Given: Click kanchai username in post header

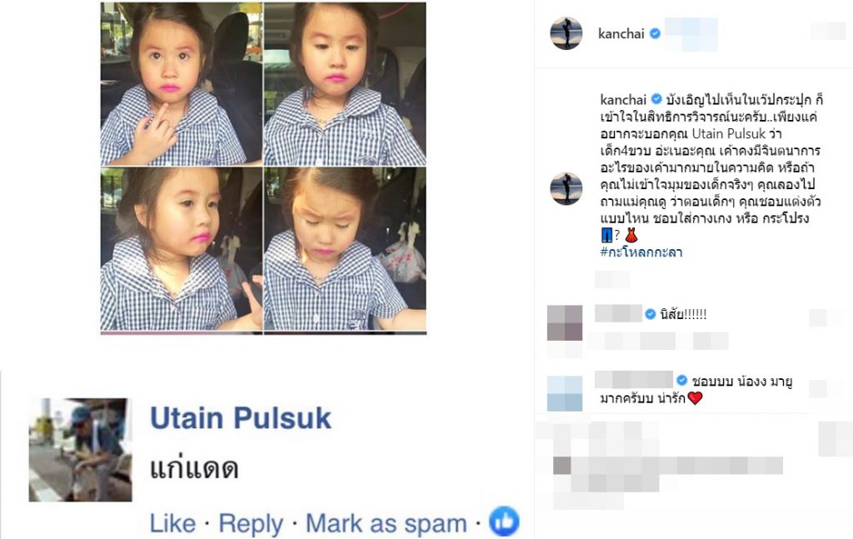Looking at the screenshot, I should click(621, 33).
